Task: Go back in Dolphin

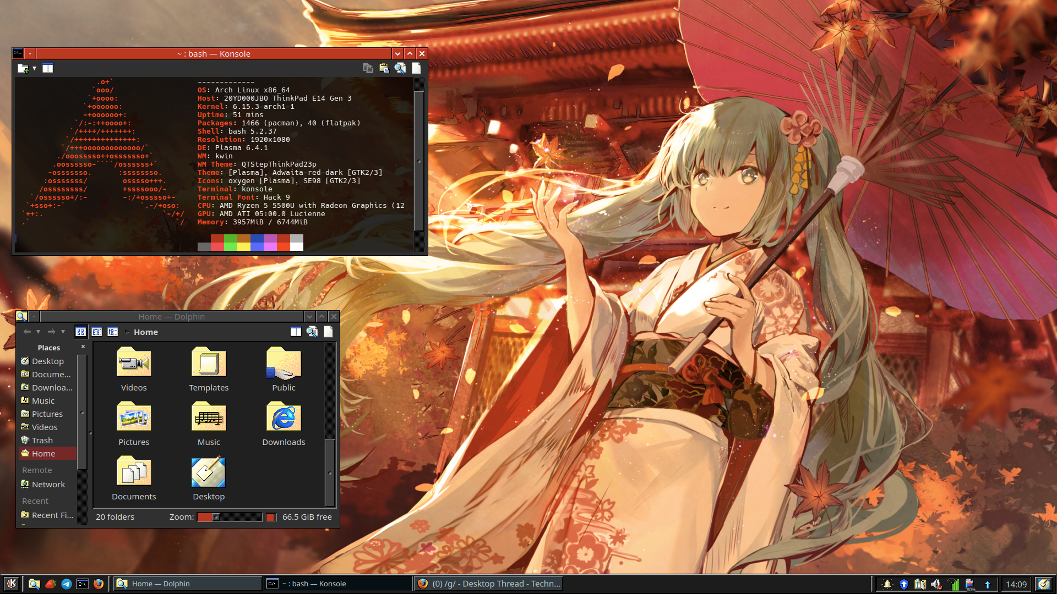Action: coord(27,332)
